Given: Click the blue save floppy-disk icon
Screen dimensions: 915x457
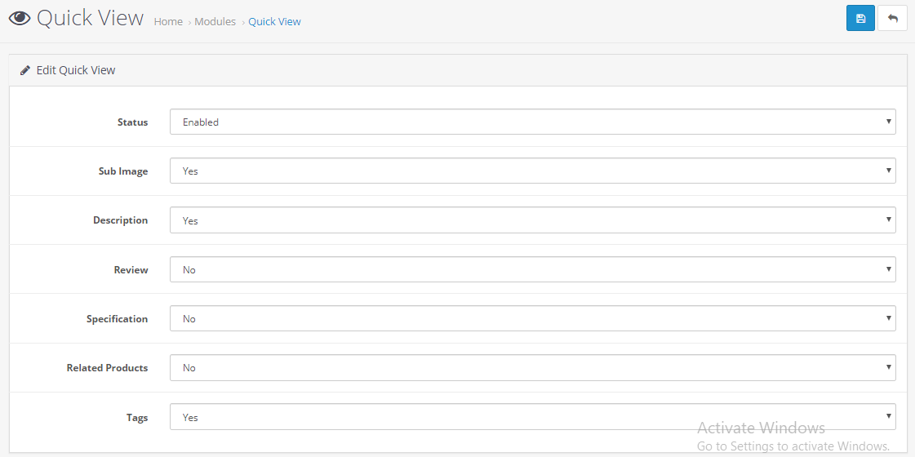Looking at the screenshot, I should 860,18.
